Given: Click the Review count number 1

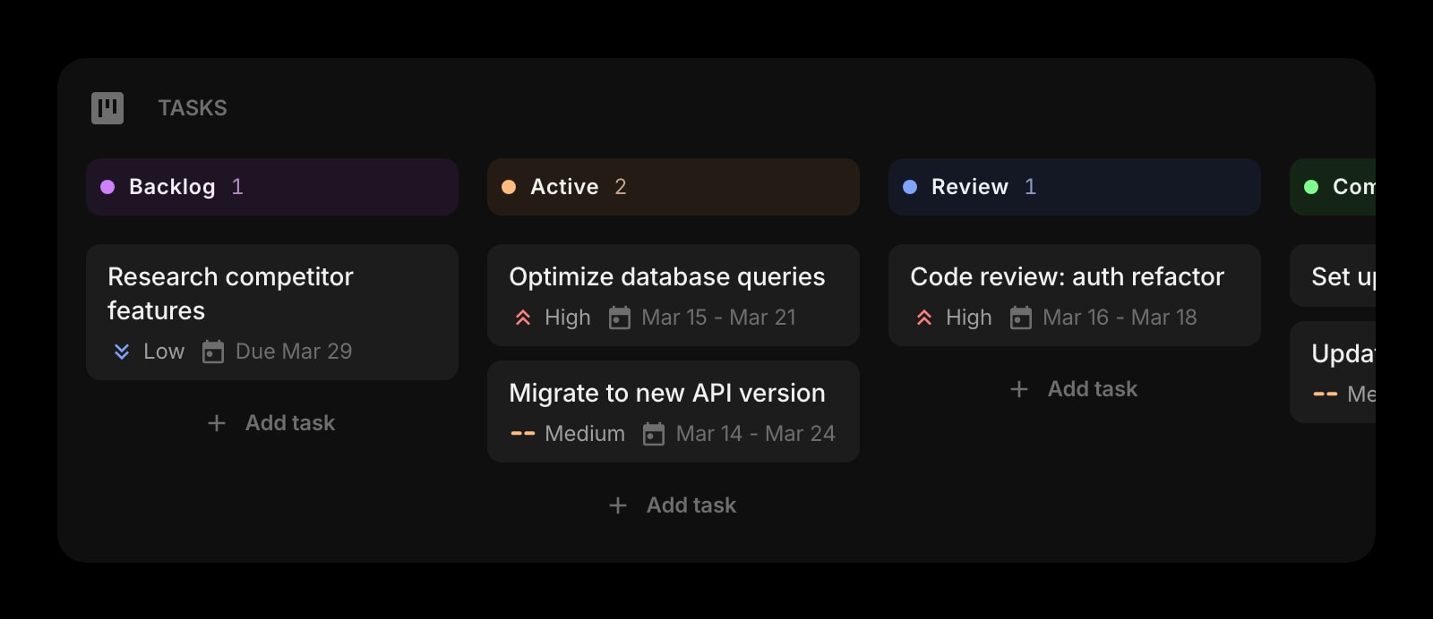Looking at the screenshot, I should (x=1031, y=187).
